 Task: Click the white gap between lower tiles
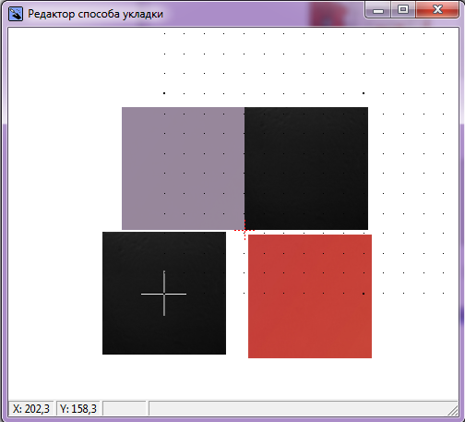[237, 295]
